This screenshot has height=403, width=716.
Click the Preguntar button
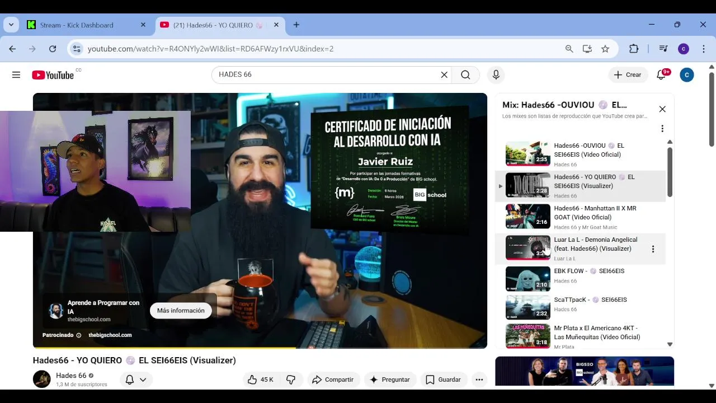[x=390, y=379]
